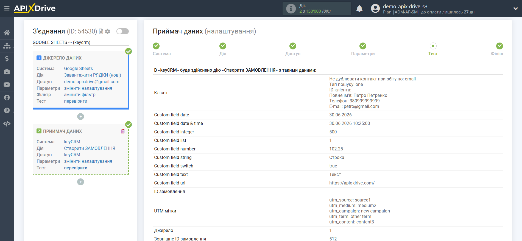Click the user avatar icon
Screen dimensions: 522x241
coord(375,9)
